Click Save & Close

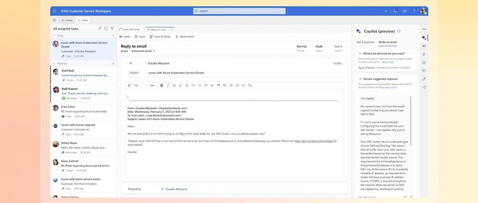[160, 37]
